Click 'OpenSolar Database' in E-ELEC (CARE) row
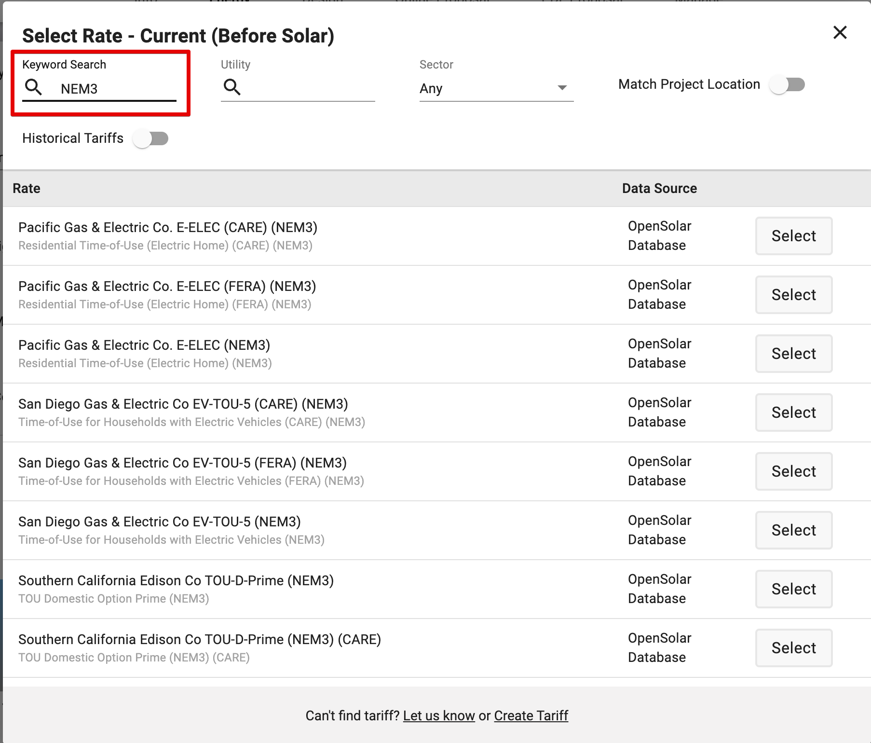The width and height of the screenshot is (871, 743). coord(660,236)
